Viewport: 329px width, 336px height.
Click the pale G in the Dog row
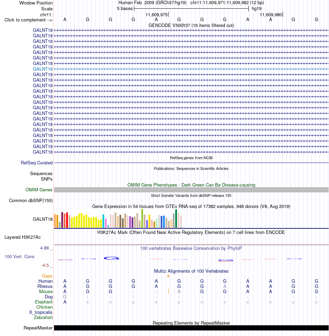coord(65,297)
